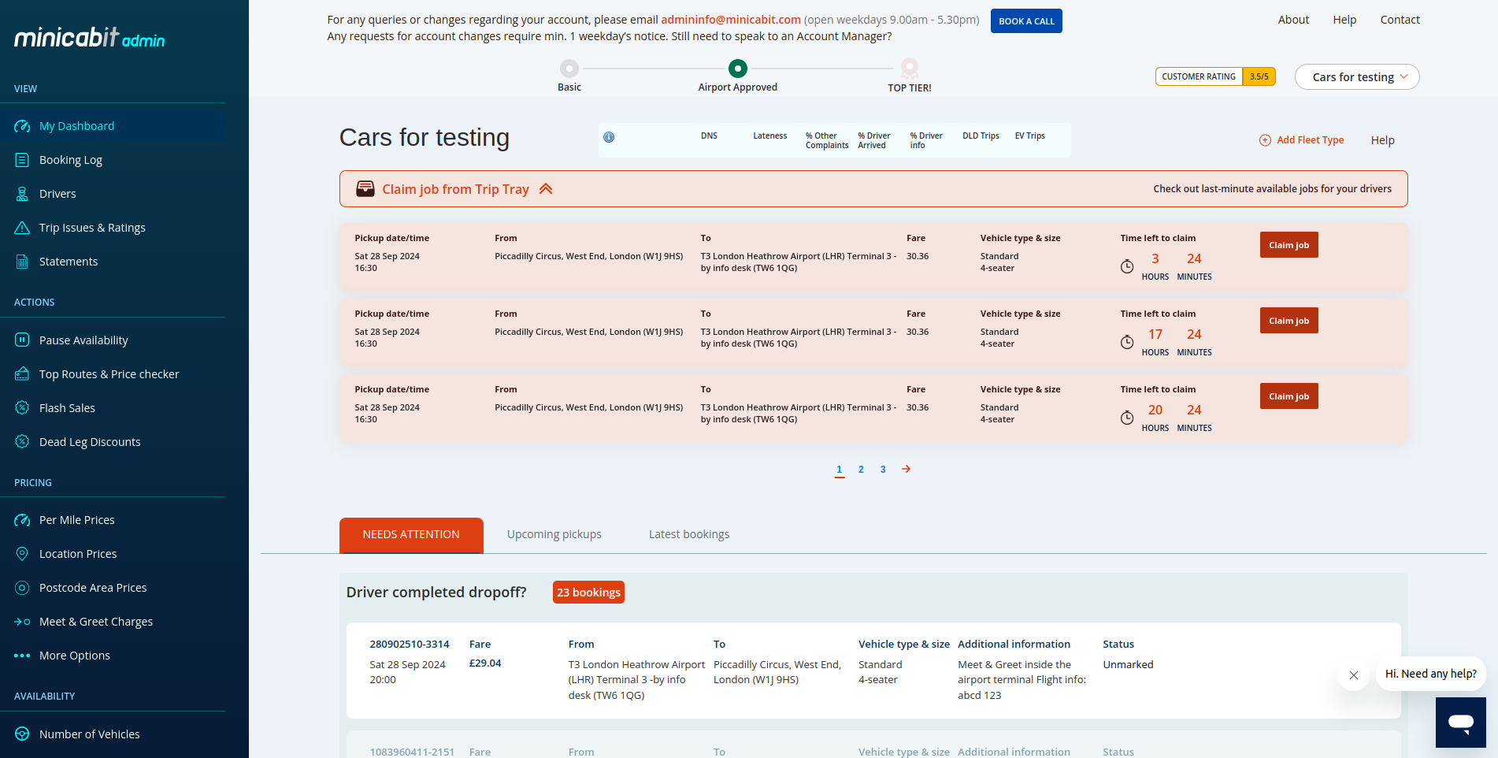Click the Pause Availability pause icon
Screen dimensions: 1498x758
pyautogui.click(x=22, y=340)
